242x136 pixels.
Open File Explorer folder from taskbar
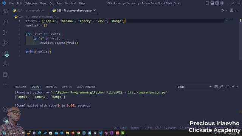point(67,133)
